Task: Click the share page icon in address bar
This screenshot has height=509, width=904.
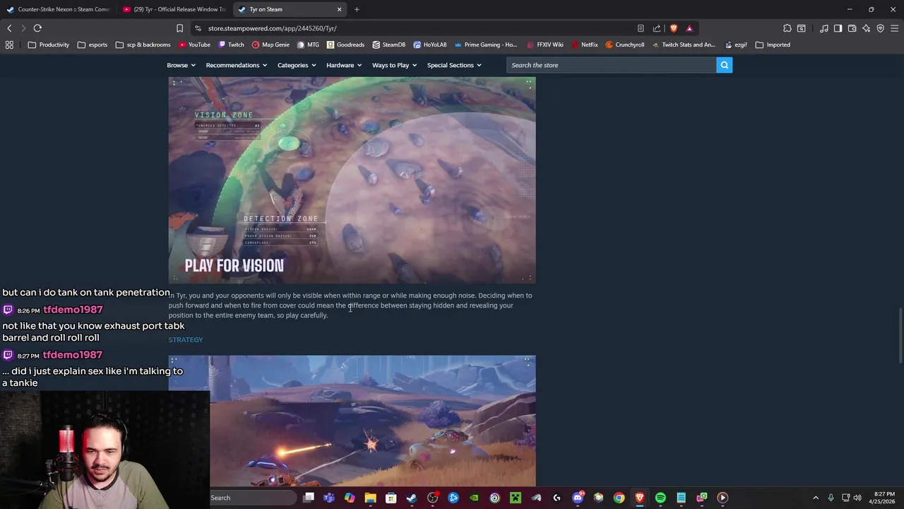Action: tap(657, 28)
